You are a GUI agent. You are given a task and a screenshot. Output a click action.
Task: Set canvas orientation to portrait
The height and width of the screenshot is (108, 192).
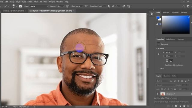(167, 61)
